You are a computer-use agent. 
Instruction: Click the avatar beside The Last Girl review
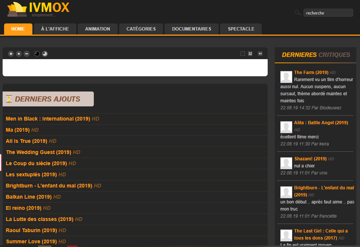286,235
